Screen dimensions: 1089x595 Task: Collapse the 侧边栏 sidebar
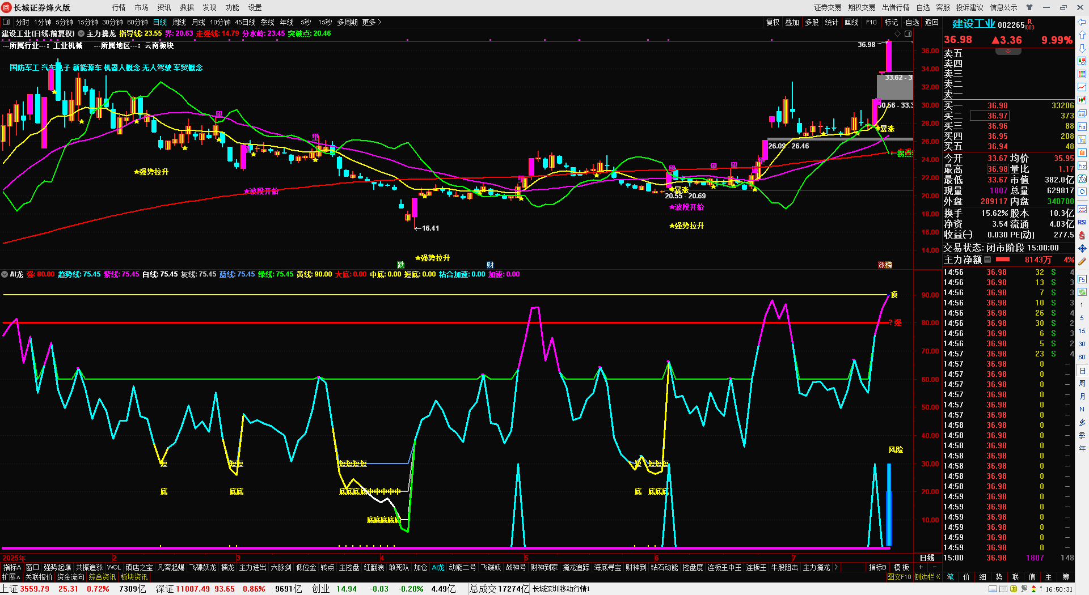927,577
